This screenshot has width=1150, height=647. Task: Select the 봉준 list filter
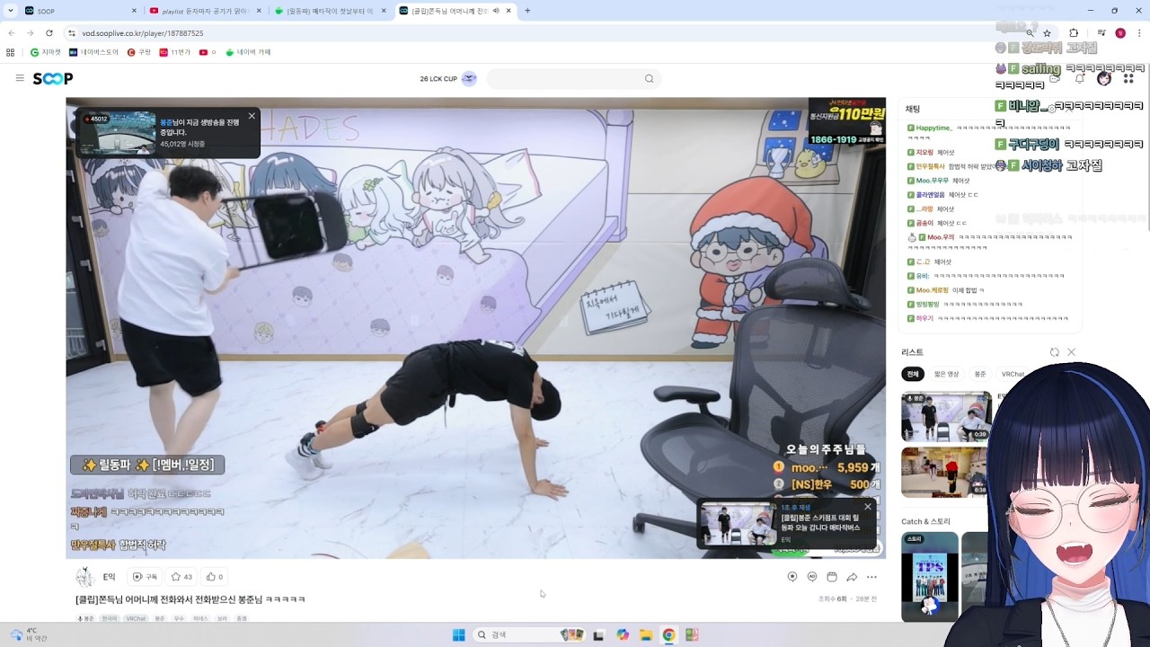click(980, 374)
